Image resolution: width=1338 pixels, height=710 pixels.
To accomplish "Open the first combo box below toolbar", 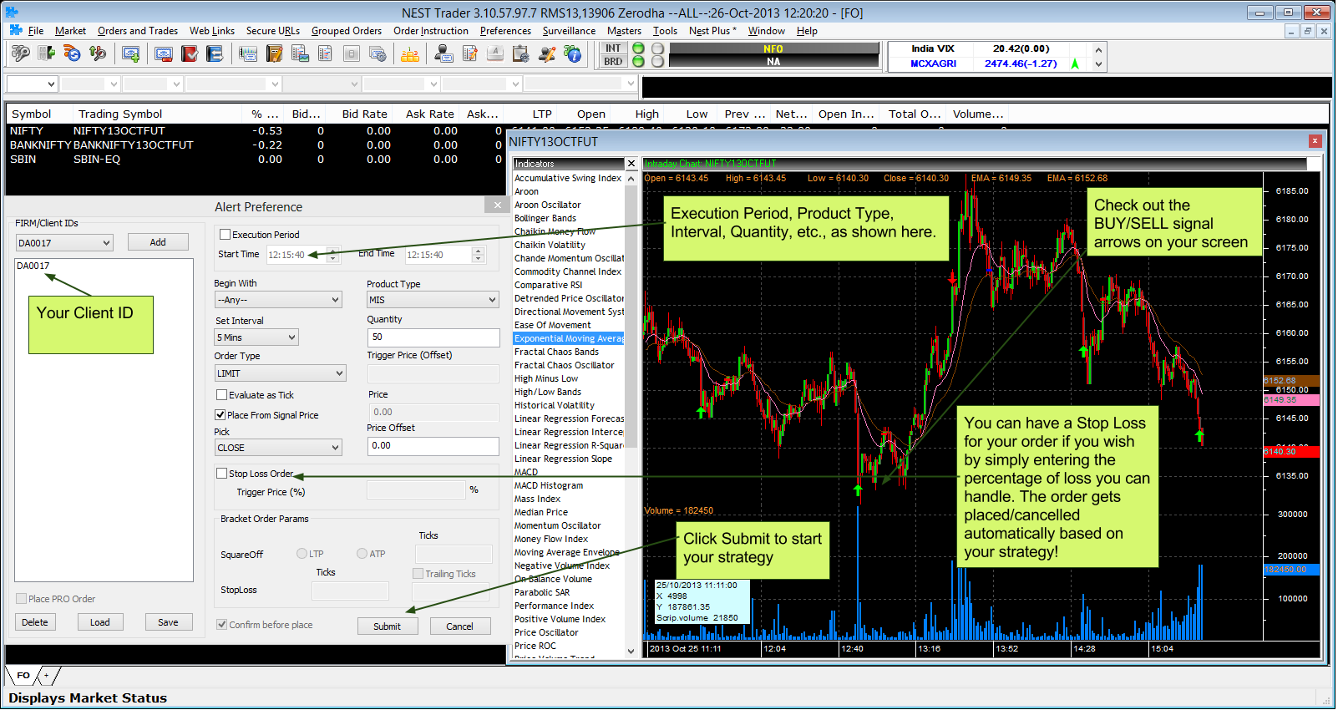I will click(32, 84).
